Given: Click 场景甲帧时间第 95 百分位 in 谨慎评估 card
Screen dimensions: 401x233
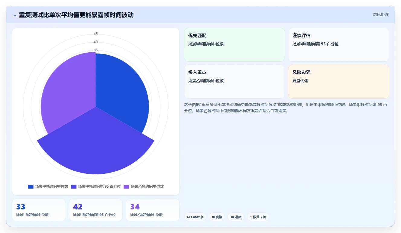Looking at the screenshot, I should coord(315,44).
